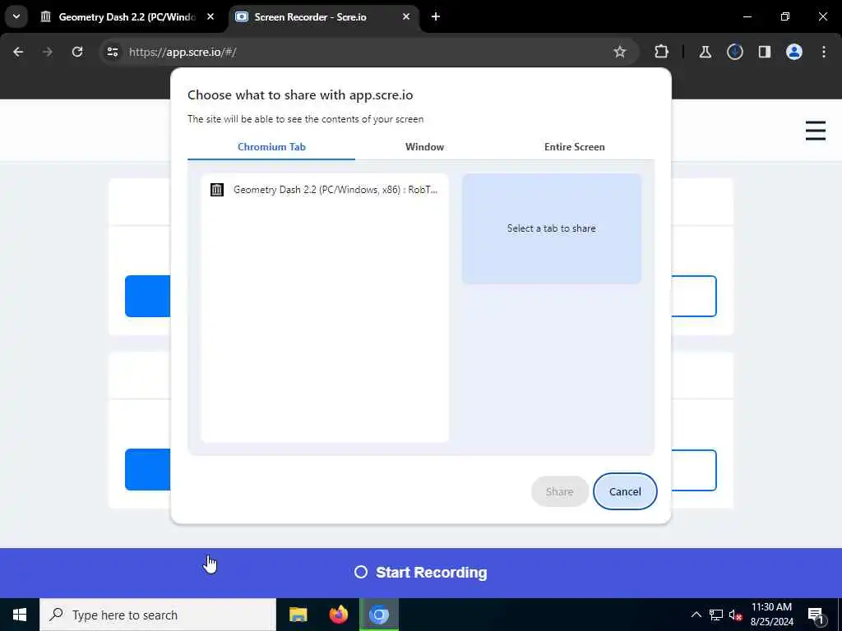Image resolution: width=842 pixels, height=631 pixels.
Task: Open the Windows Start menu
Action: click(x=20, y=615)
